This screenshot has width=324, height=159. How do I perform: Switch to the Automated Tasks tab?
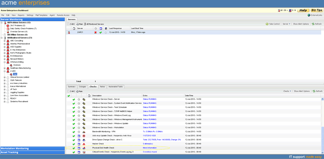coord(115,87)
